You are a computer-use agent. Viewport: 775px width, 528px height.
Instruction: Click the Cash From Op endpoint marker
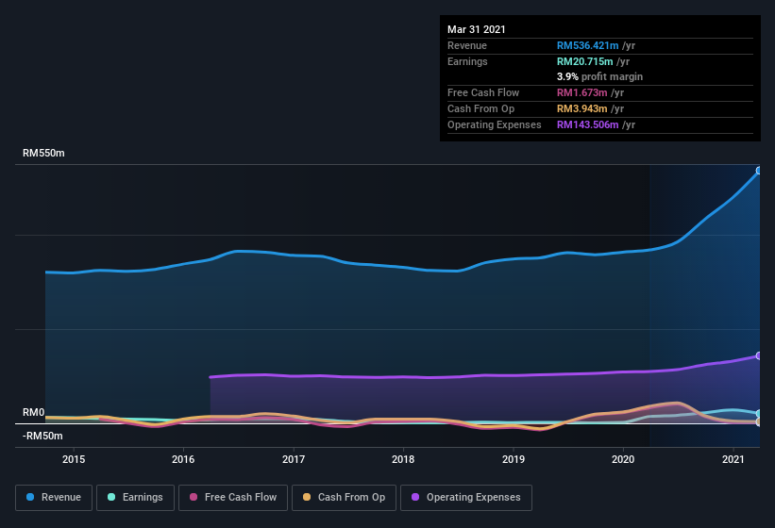pos(759,421)
